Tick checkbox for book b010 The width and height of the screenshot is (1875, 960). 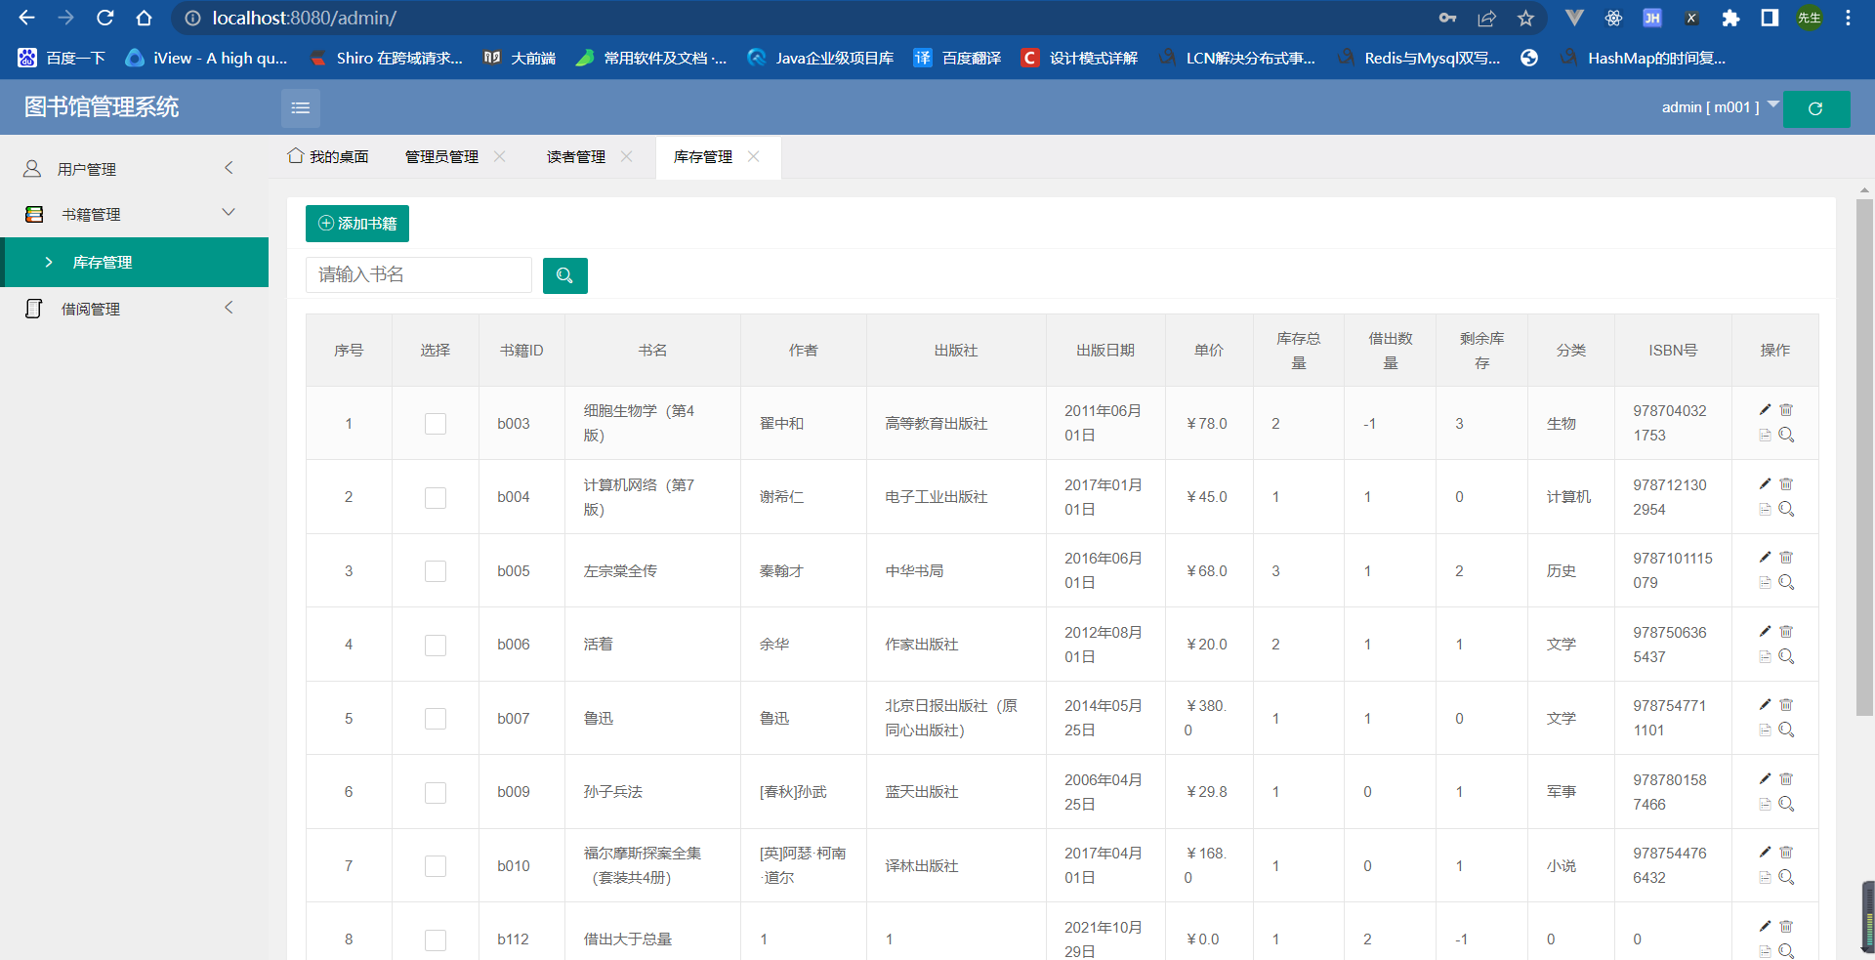pos(436,866)
